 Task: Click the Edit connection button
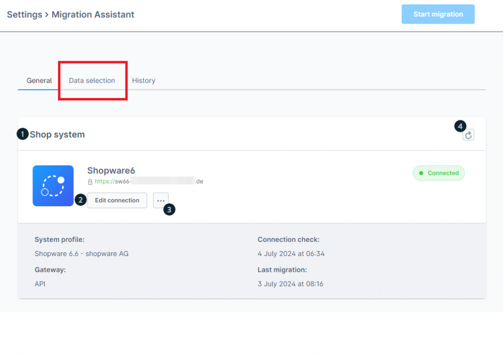[x=117, y=200]
